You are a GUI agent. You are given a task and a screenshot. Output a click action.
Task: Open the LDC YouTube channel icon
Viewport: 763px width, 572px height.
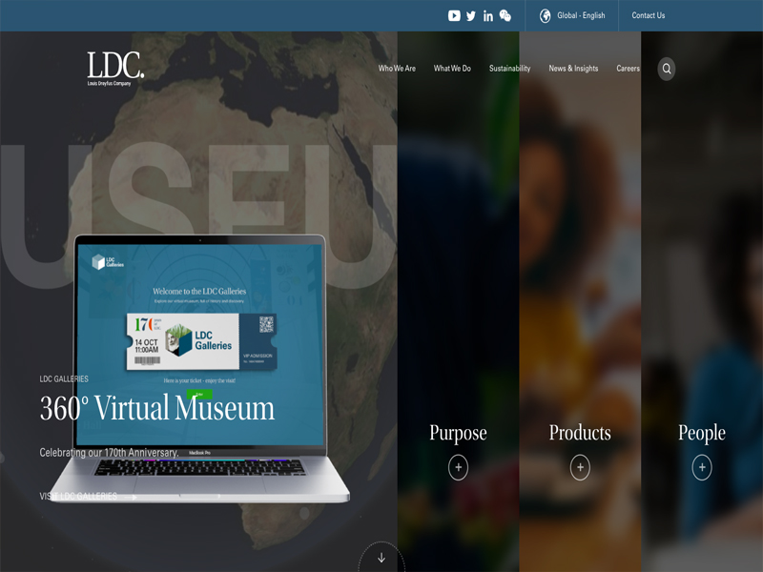tap(454, 15)
